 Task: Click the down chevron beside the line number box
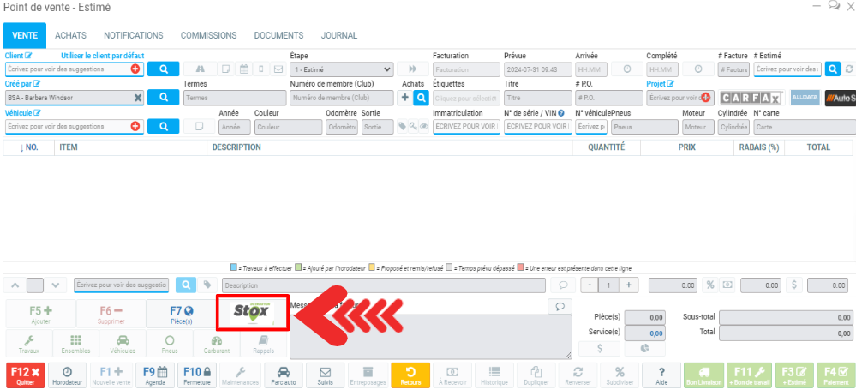[x=56, y=285]
